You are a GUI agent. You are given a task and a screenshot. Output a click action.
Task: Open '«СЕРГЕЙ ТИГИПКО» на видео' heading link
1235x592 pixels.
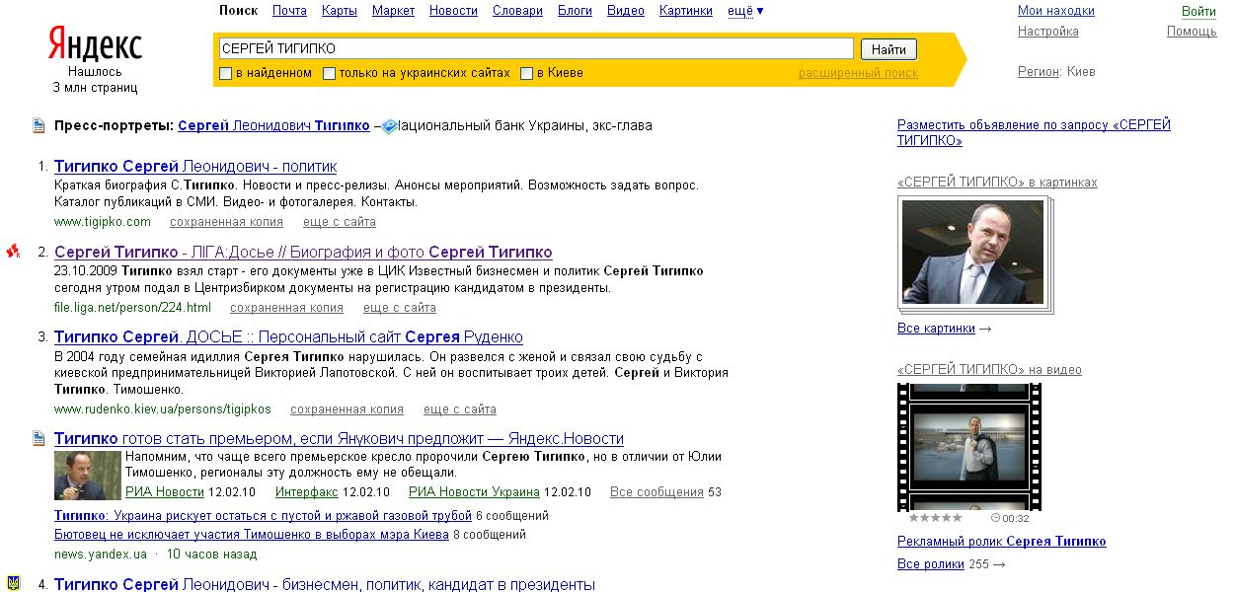coord(989,370)
